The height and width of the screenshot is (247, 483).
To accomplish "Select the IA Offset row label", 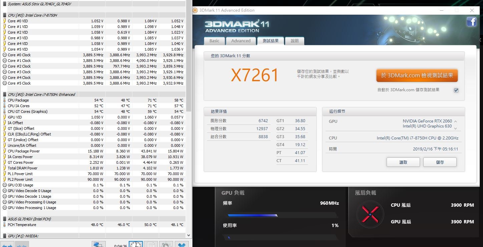I will coord(15,123).
